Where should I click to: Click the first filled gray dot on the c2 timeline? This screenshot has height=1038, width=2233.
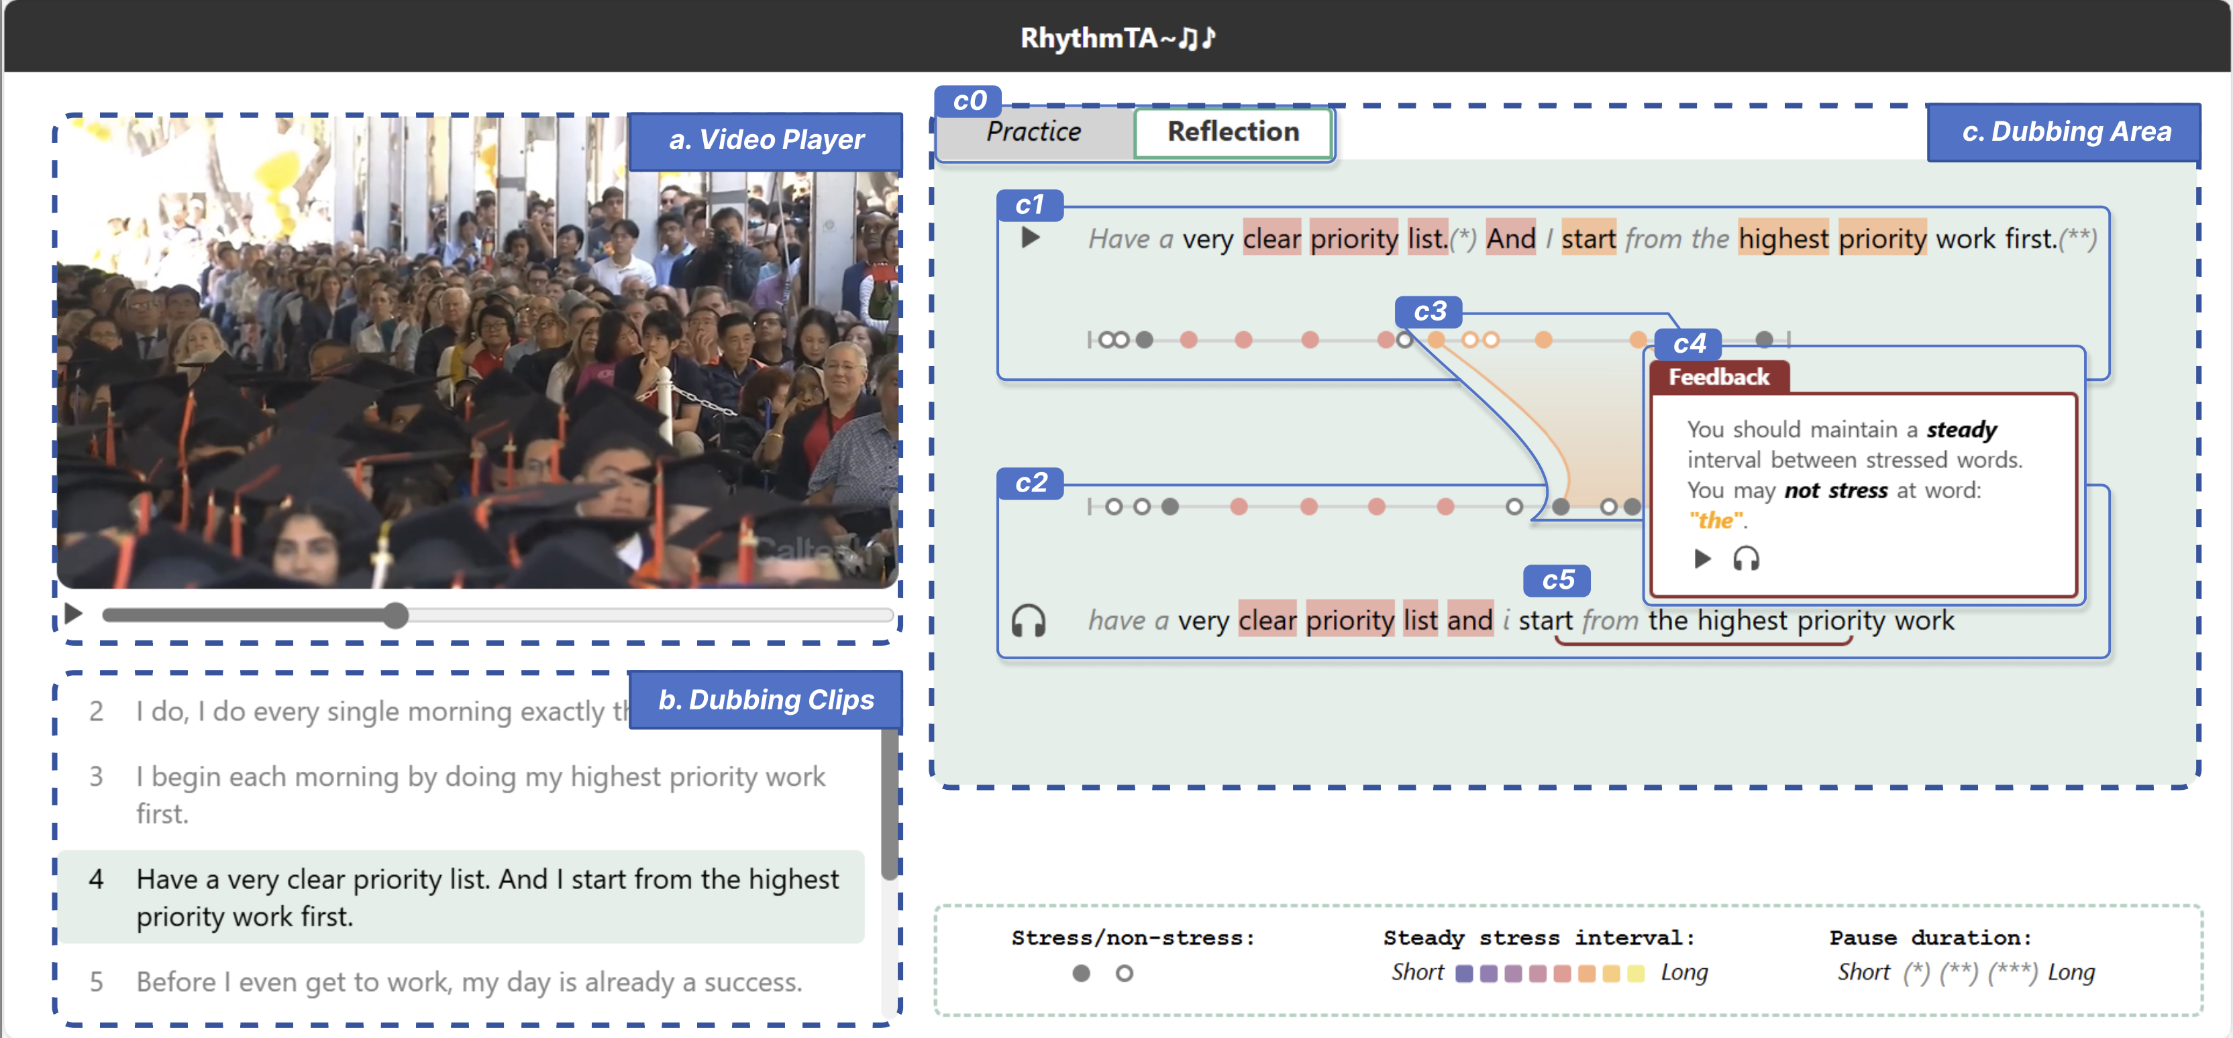[x=1170, y=506]
